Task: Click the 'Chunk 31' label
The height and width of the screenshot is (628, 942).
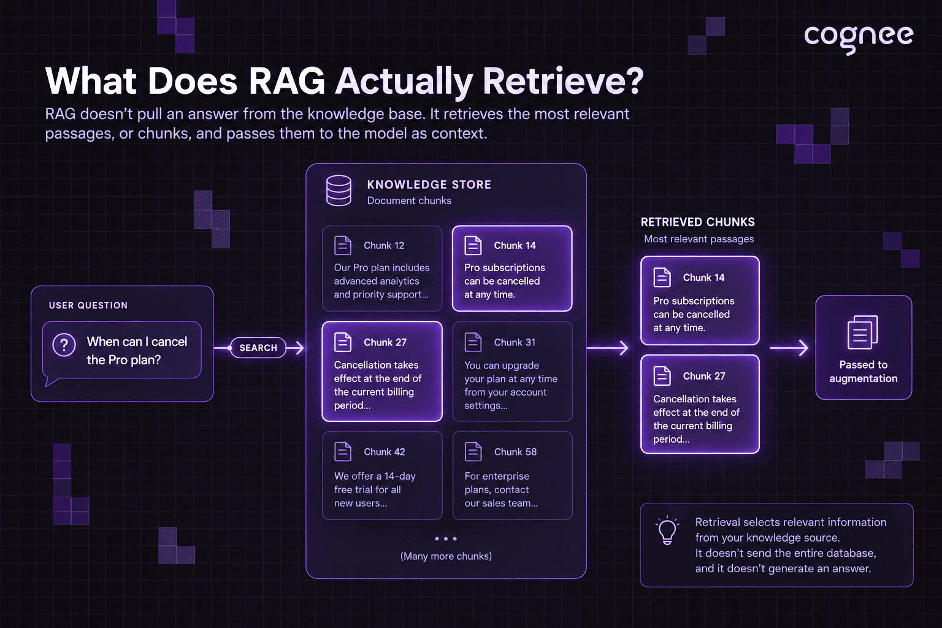Action: (x=515, y=342)
